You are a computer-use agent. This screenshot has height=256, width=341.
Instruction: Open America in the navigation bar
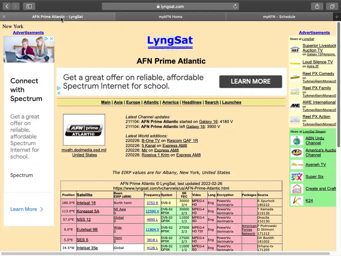click(170, 102)
